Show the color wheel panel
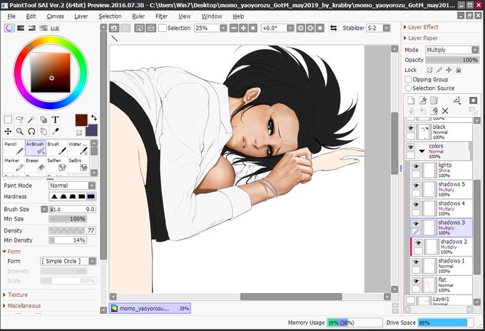 (9, 28)
